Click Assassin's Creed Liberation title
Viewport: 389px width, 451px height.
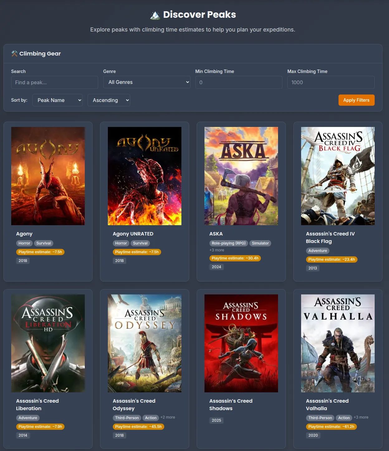tap(37, 405)
